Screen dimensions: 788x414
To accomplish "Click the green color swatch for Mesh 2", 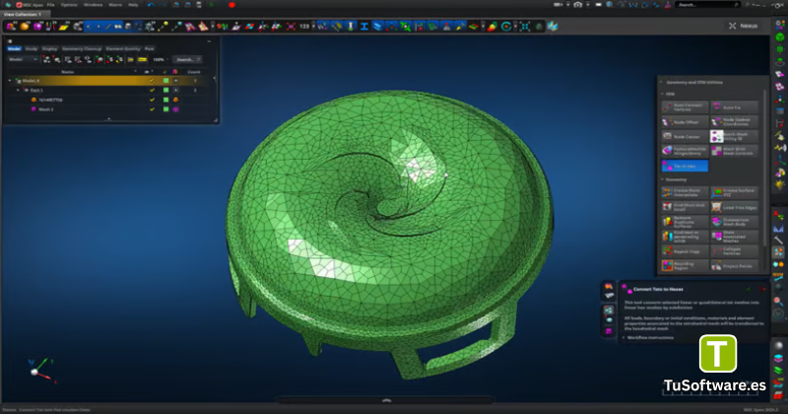I will coord(165,109).
